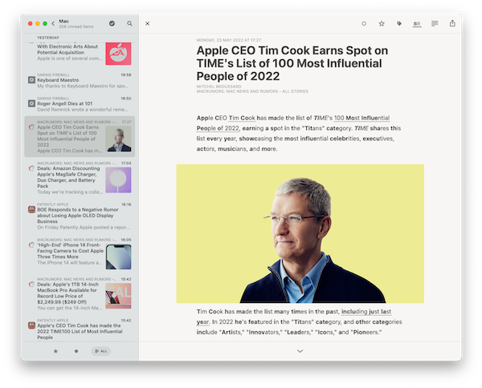Screen dimensions: 482x388
Task: Show unread items filter dot
Action: coord(76,351)
